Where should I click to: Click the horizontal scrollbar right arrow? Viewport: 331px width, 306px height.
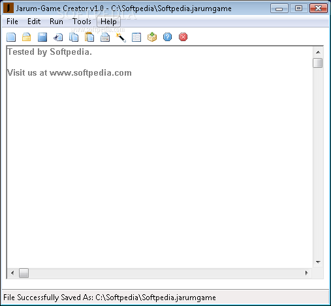pos(307,273)
